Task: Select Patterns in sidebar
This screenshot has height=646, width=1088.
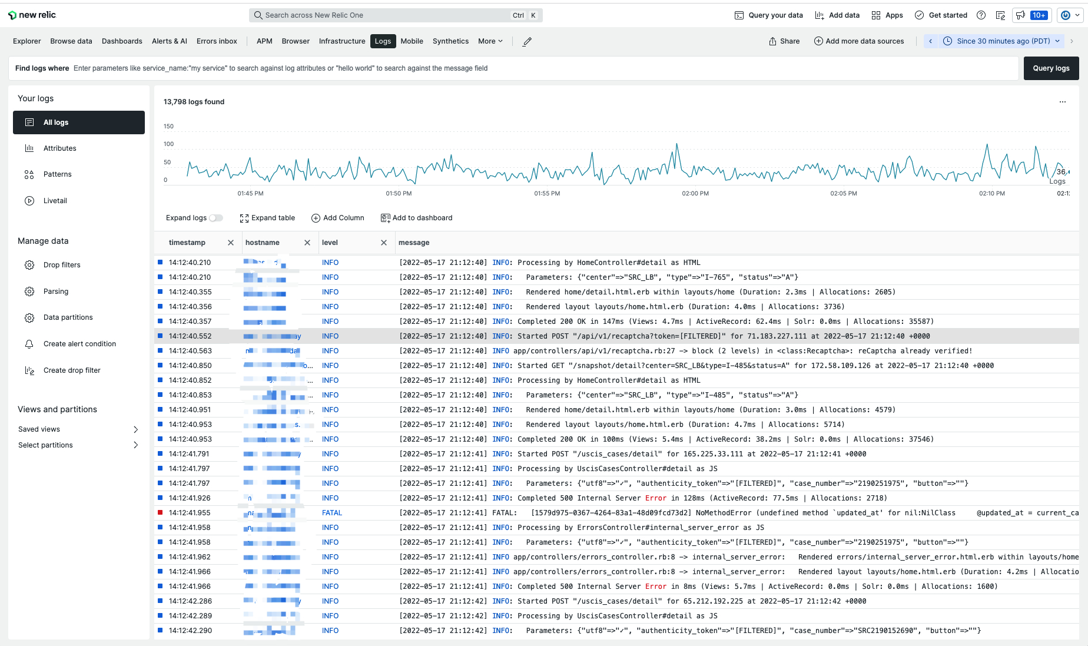Action: (x=79, y=174)
